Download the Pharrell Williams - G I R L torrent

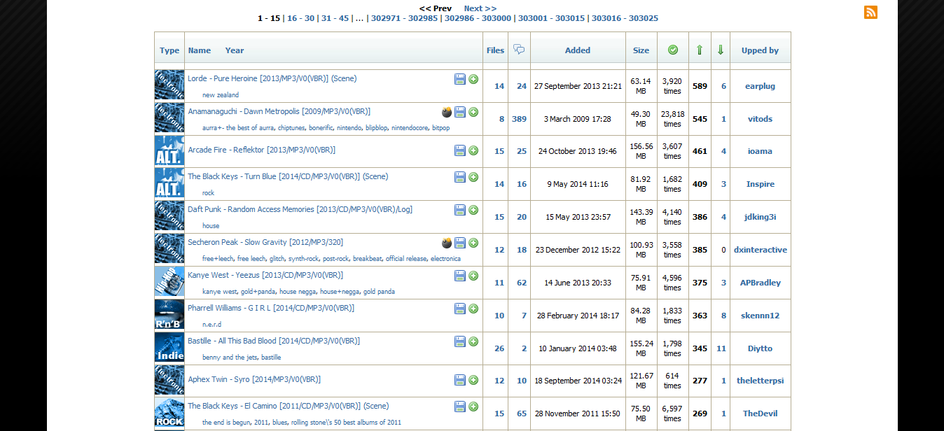coord(460,309)
